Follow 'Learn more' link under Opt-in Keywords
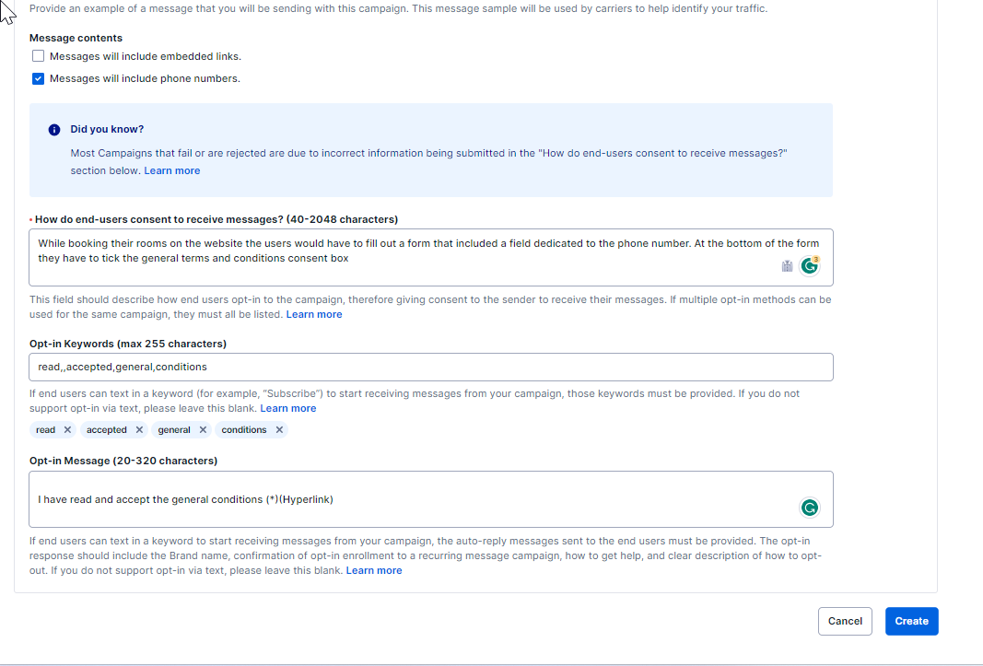This screenshot has height=666, width=983. pyautogui.click(x=287, y=408)
